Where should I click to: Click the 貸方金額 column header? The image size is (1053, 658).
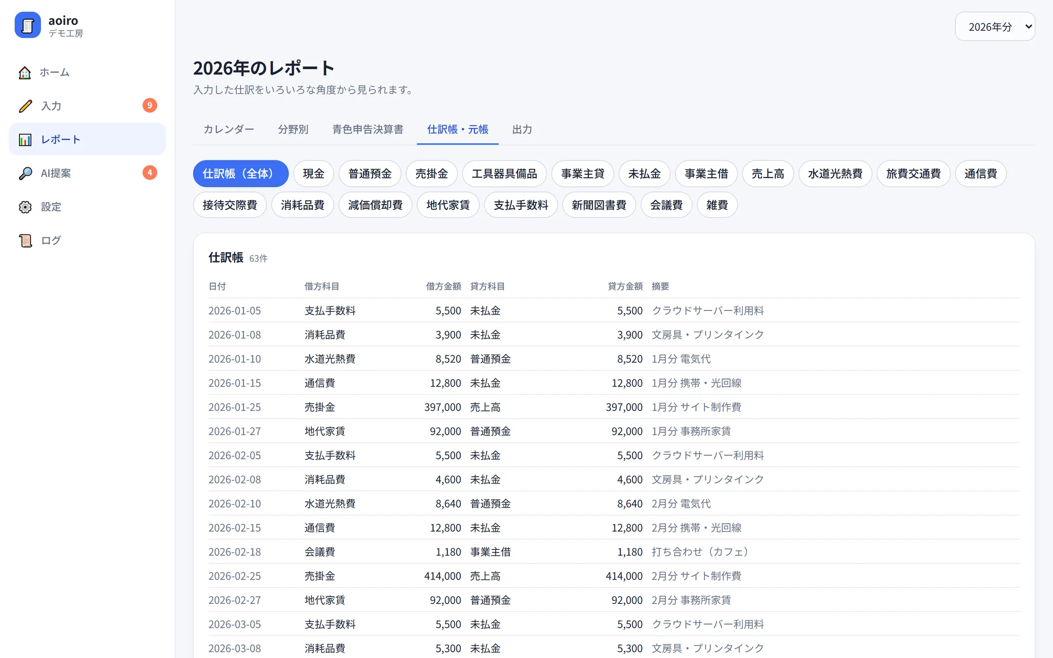pyautogui.click(x=625, y=286)
